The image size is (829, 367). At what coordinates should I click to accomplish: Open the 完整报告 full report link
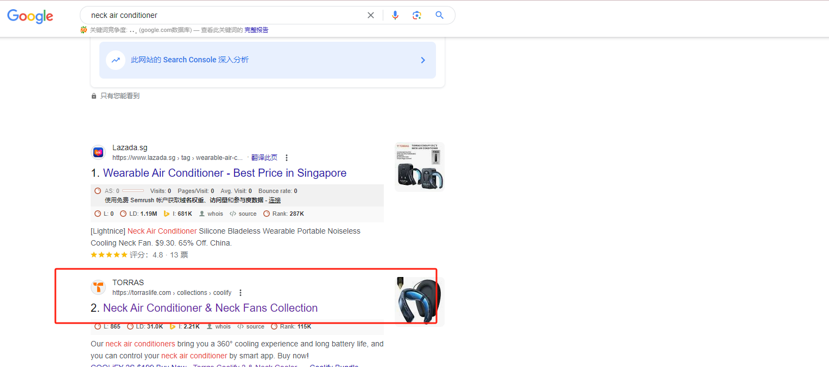point(256,30)
